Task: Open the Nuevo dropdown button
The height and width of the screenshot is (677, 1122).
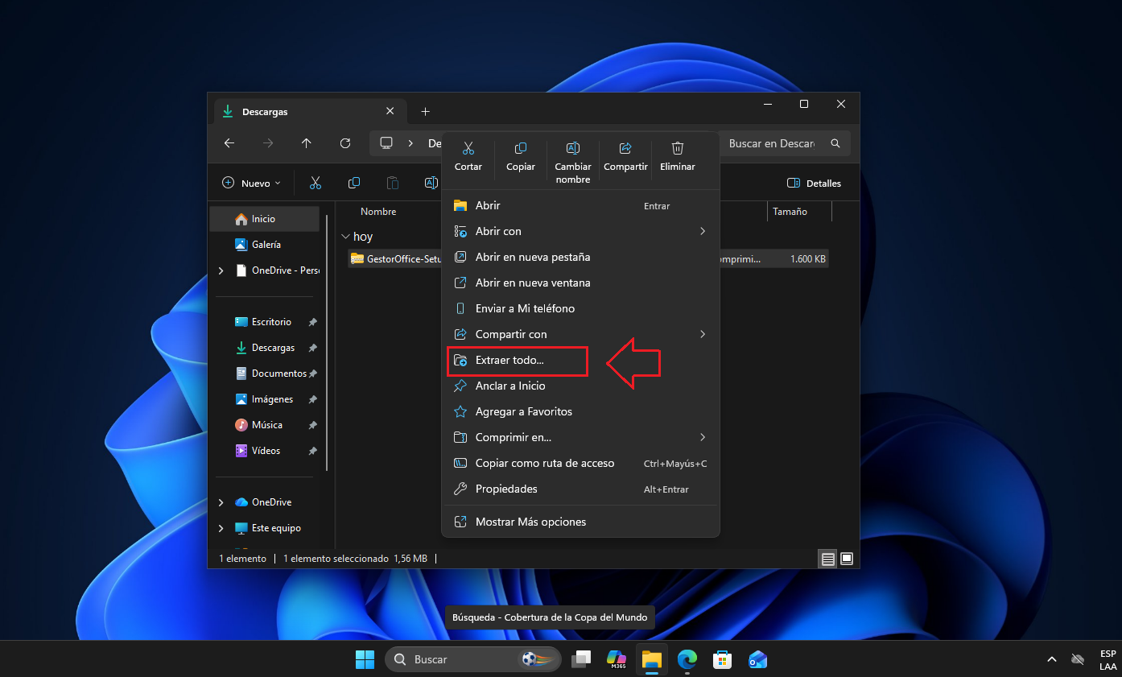Action: point(251,183)
